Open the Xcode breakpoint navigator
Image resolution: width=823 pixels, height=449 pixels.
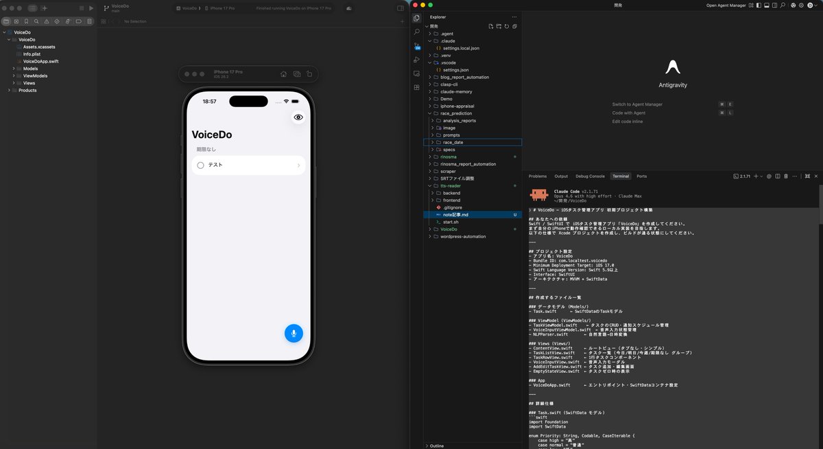pyautogui.click(x=79, y=21)
